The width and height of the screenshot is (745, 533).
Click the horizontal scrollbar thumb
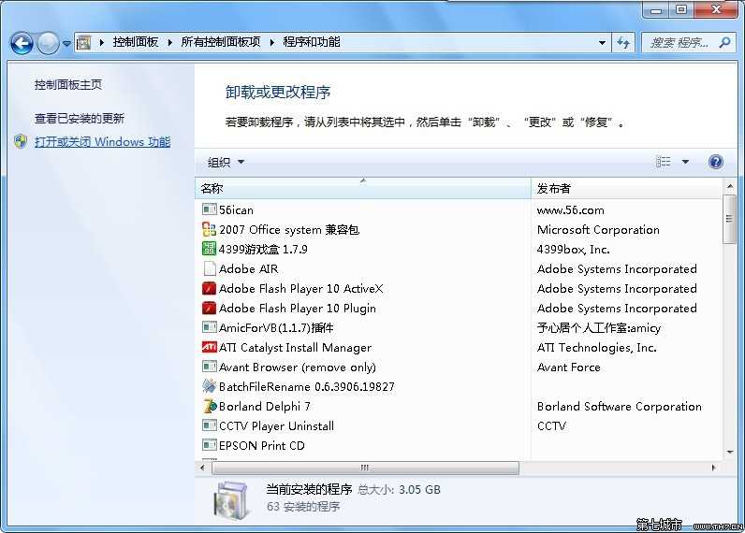point(365,468)
